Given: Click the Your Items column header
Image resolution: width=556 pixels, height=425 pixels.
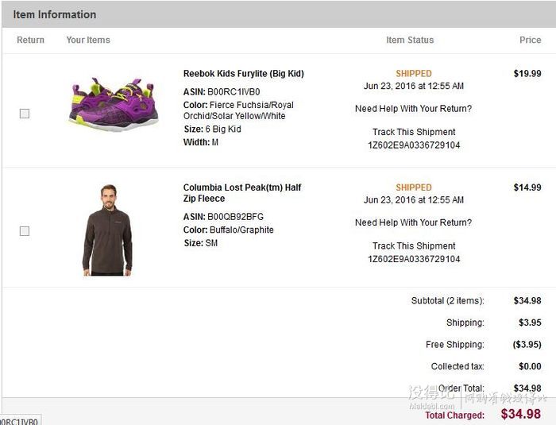Looking at the screenshot, I should click(88, 40).
